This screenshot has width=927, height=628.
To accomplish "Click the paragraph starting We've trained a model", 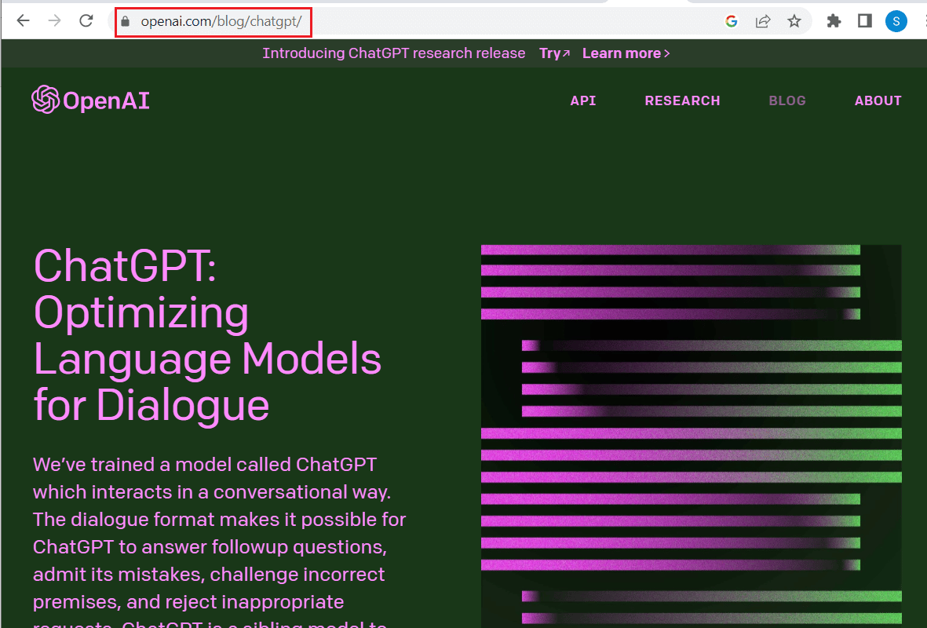I will pos(219,541).
